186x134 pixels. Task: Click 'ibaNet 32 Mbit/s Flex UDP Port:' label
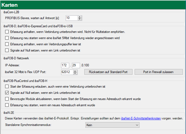[x=25, y=72]
